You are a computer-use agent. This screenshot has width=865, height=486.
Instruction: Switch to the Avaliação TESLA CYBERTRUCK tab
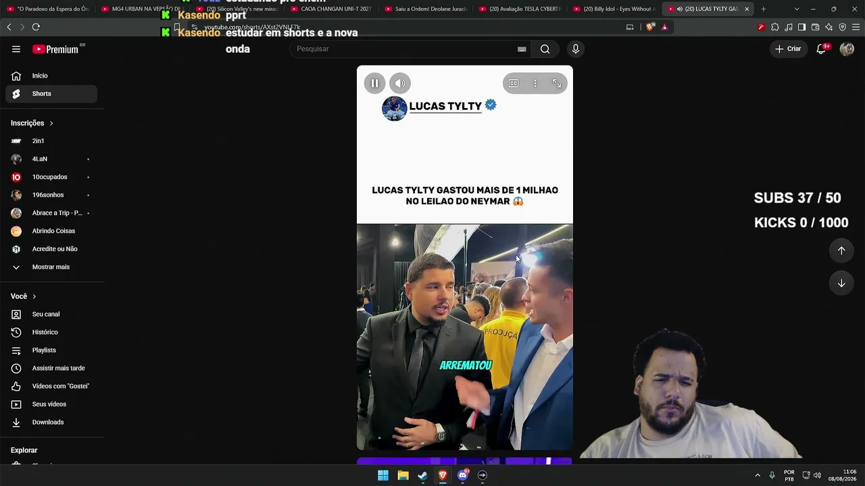point(519,9)
